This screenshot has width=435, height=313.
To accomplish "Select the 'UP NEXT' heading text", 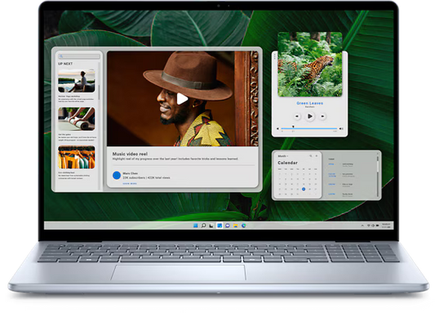I will coord(65,64).
